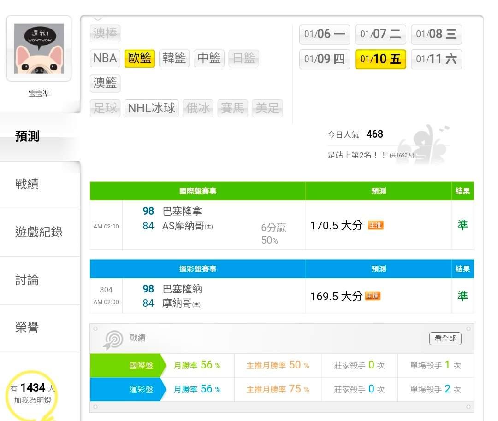The height and width of the screenshot is (421, 498).
Task: Select the 01/11 六 date
Action: [x=436, y=59]
